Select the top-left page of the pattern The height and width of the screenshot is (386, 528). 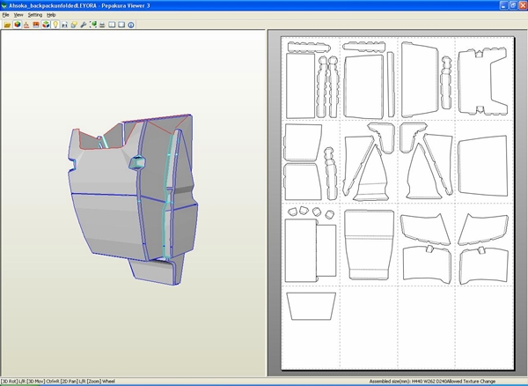[x=311, y=79]
